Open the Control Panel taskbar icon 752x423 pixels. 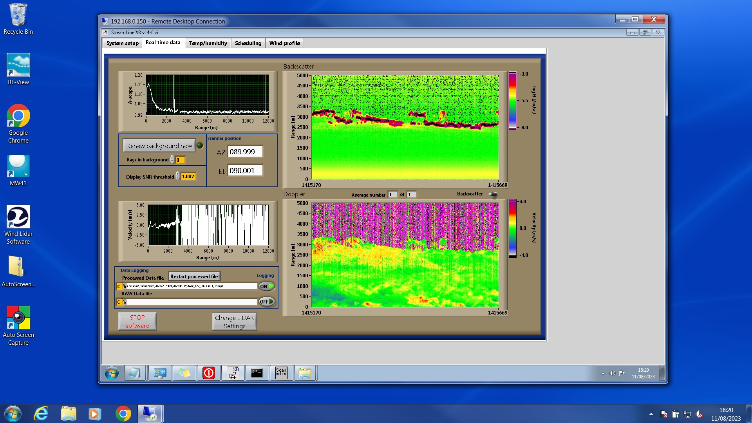(160, 372)
